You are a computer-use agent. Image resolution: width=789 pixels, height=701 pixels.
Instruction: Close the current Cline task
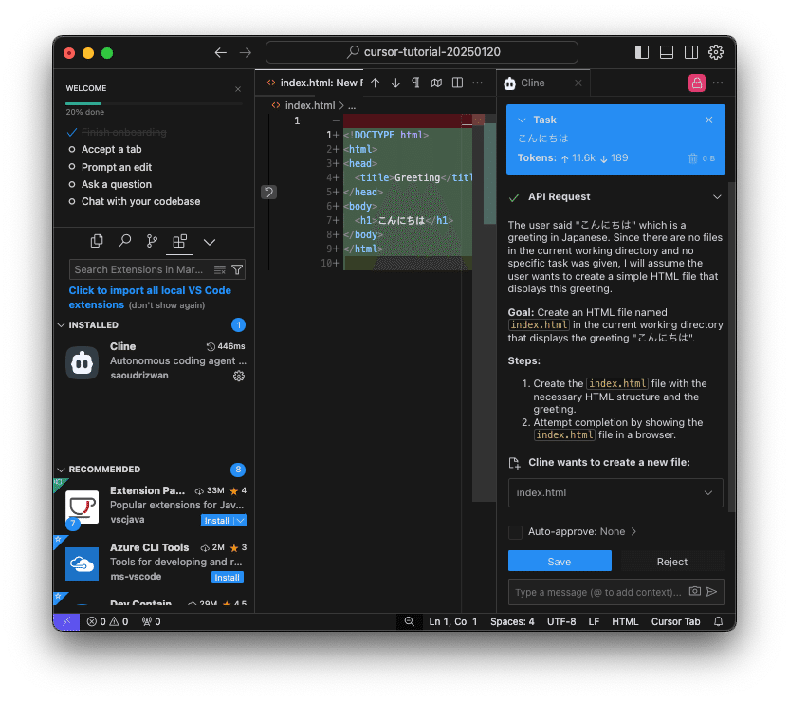709,120
